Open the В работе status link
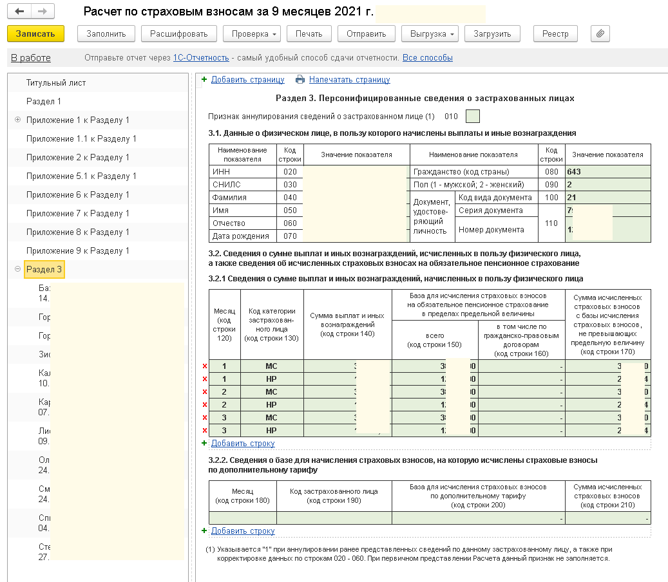668x582 pixels. (31, 58)
